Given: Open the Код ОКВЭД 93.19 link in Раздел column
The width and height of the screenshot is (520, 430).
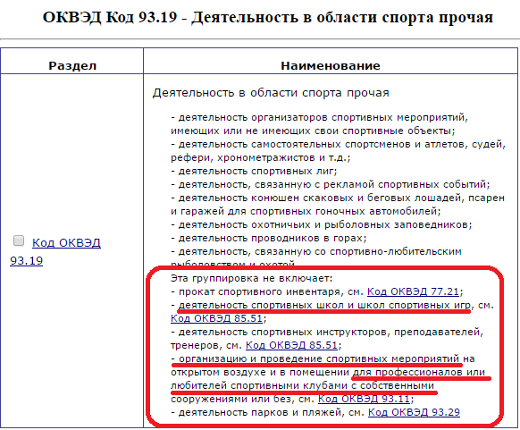Looking at the screenshot, I should click(x=55, y=252).
